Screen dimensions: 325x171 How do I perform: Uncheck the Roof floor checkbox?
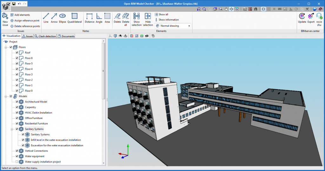(x=17, y=53)
